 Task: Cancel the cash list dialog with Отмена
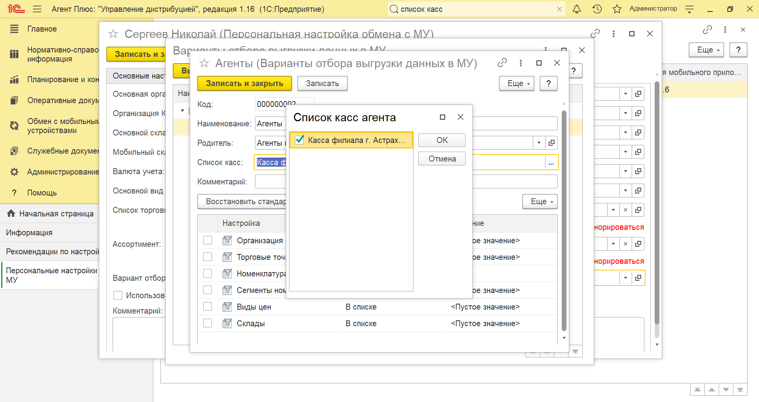[442, 159]
